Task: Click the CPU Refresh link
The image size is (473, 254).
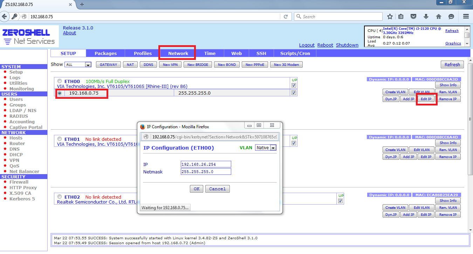Action: [452, 31]
